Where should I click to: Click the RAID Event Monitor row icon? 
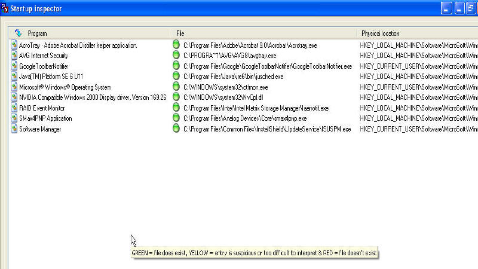pos(14,108)
